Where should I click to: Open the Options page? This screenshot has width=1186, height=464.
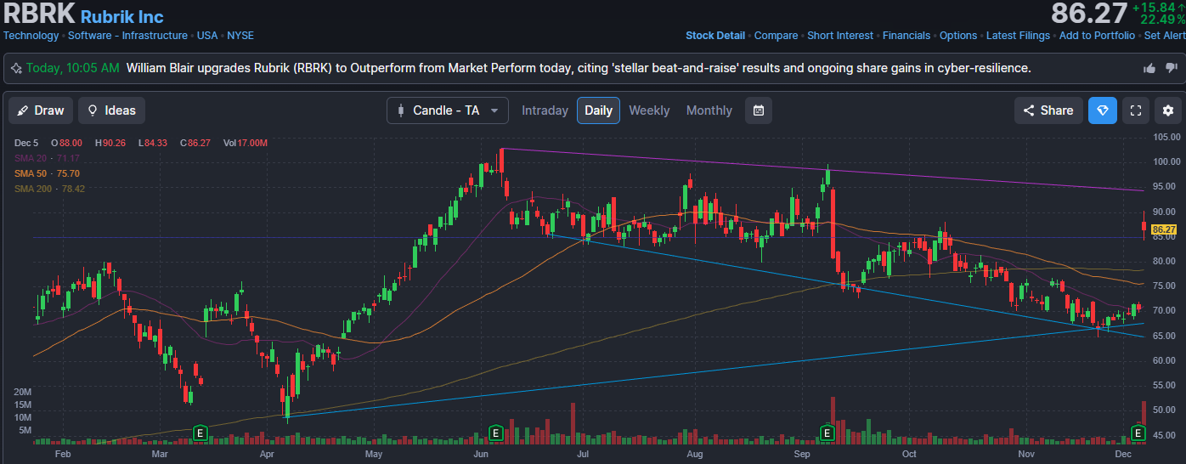(958, 36)
